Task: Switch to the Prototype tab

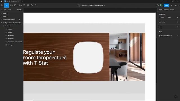Action: (x=166, y=10)
